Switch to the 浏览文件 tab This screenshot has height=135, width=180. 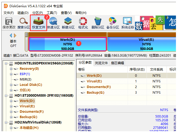(101, 63)
